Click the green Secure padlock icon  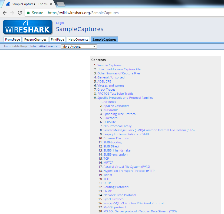click(x=28, y=13)
